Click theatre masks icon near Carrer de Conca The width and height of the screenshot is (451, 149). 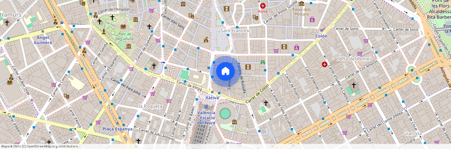[x=66, y=96]
